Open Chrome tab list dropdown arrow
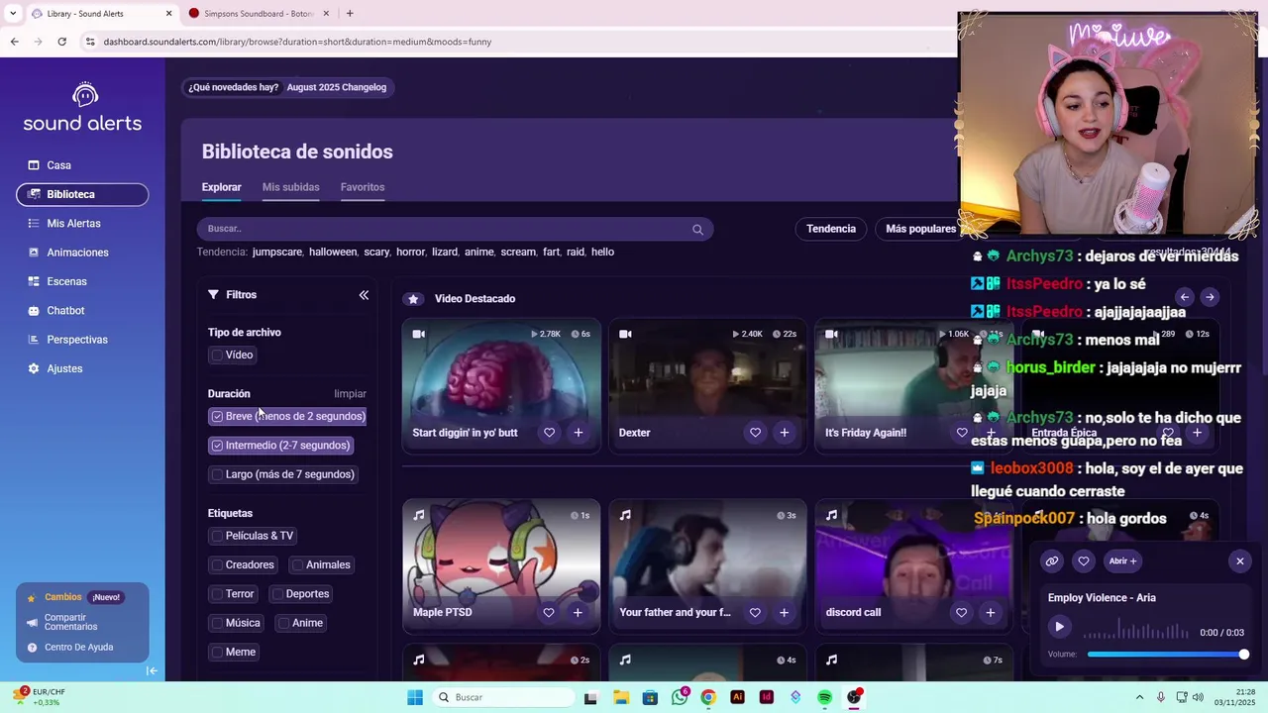The image size is (1268, 713). point(13,14)
